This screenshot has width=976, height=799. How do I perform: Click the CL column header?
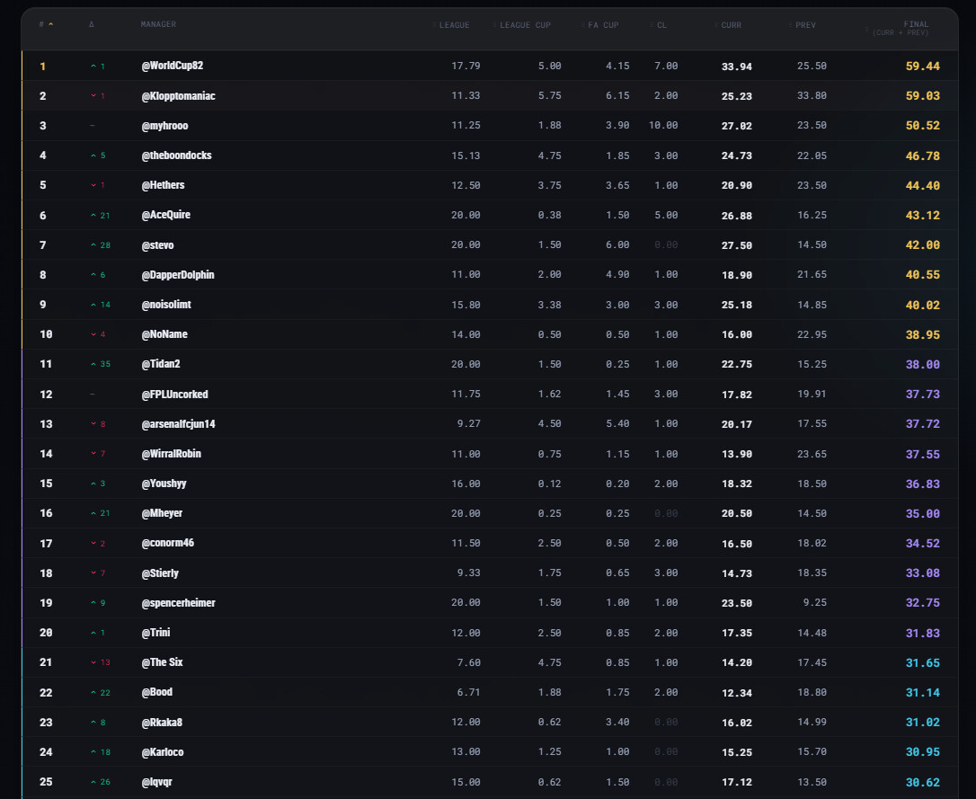[x=661, y=25]
